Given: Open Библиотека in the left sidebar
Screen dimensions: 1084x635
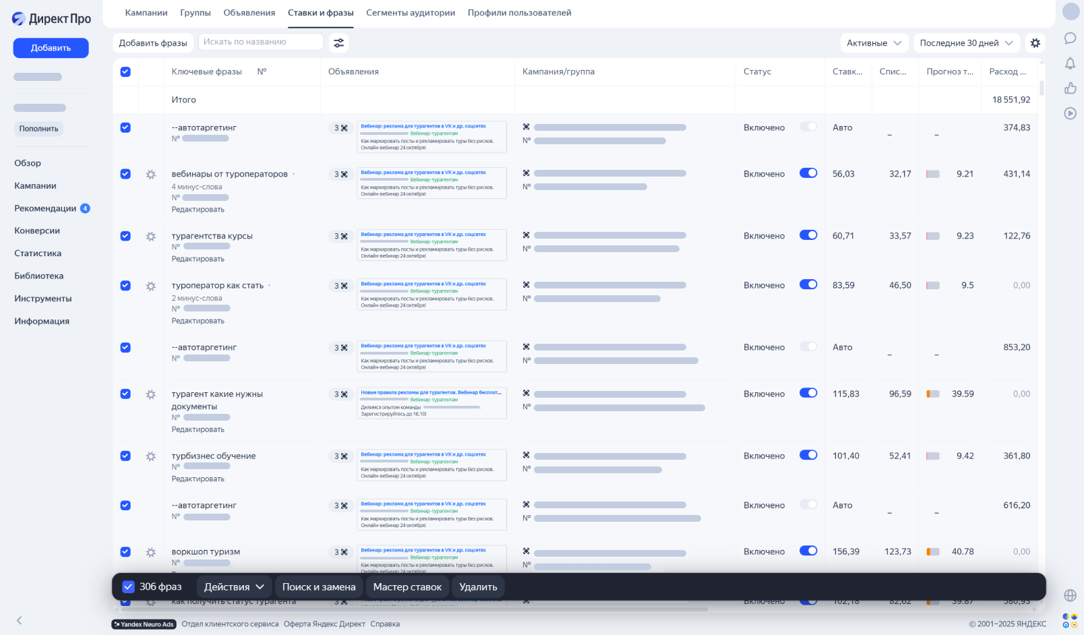Looking at the screenshot, I should pos(39,276).
